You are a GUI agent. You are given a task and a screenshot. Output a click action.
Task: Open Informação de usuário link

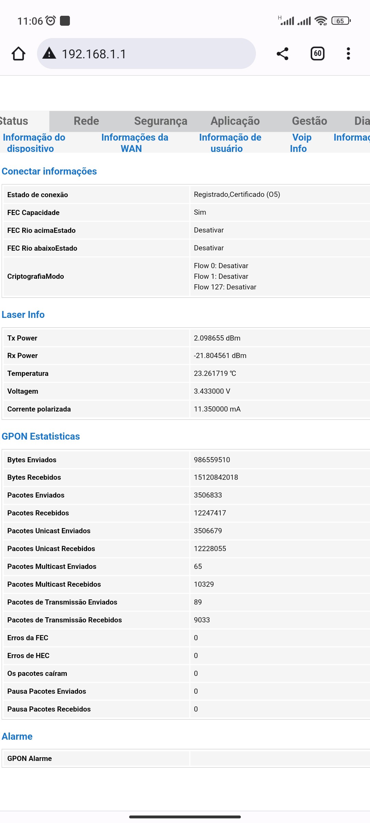point(230,143)
